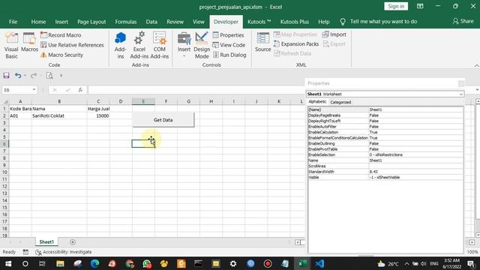Expand the undo history dropdown
This screenshot has width=480, height=270.
point(25,75)
